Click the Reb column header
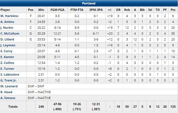The image size is (178, 113). coord(127,9)
